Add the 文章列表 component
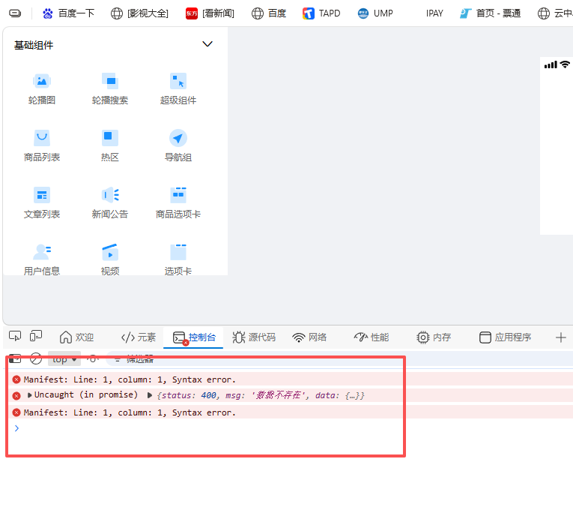This screenshot has height=519, width=573. coord(42,203)
